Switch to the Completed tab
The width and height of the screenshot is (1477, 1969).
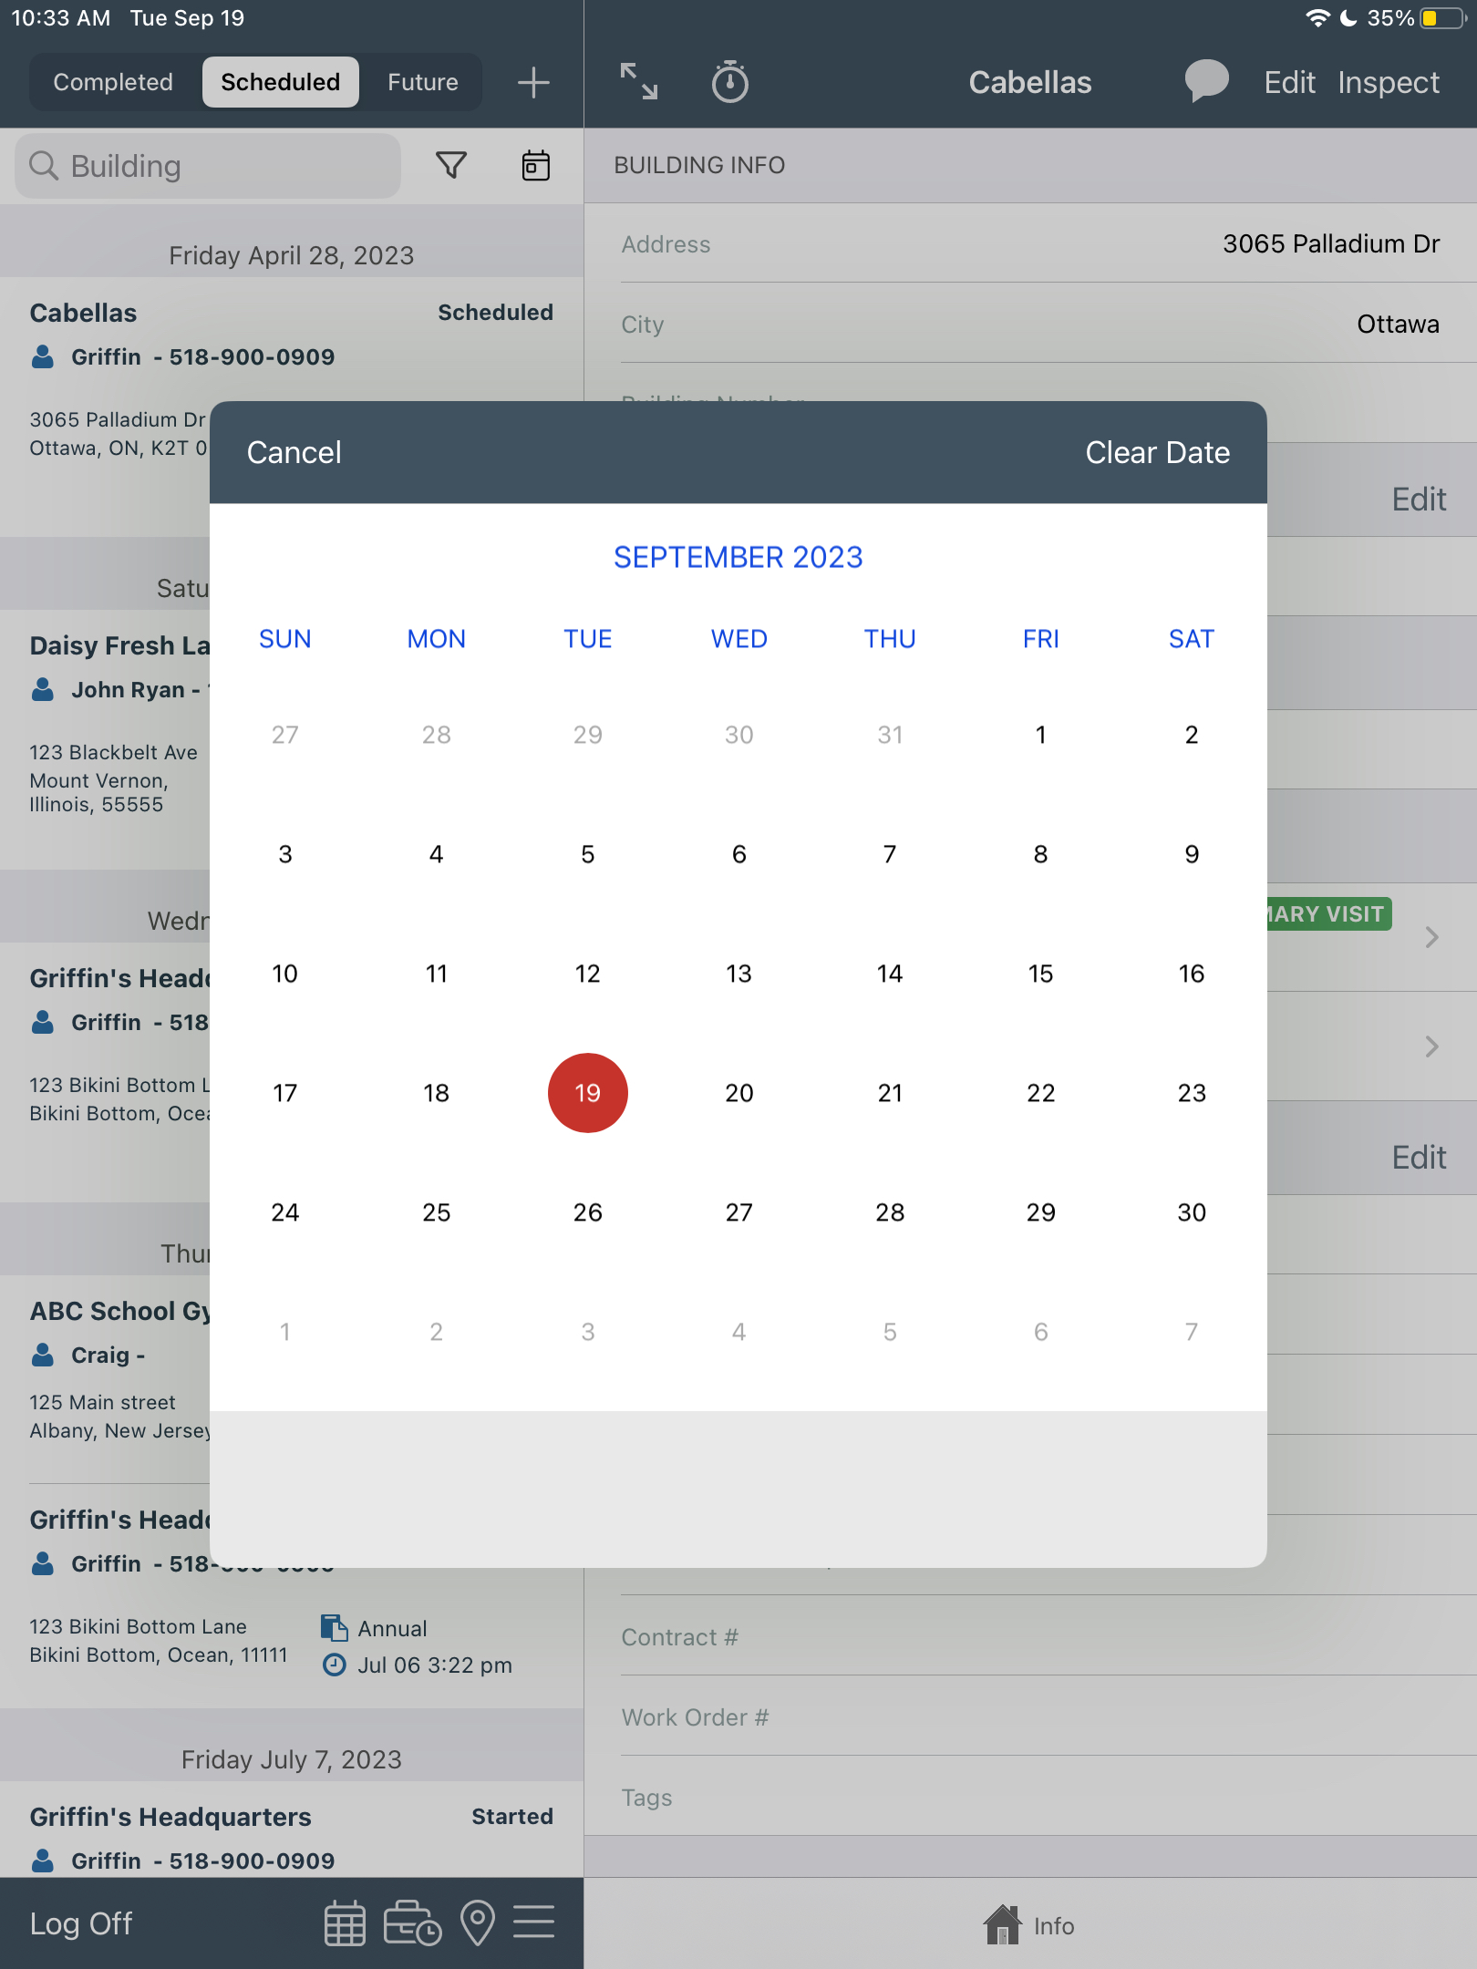click(113, 82)
